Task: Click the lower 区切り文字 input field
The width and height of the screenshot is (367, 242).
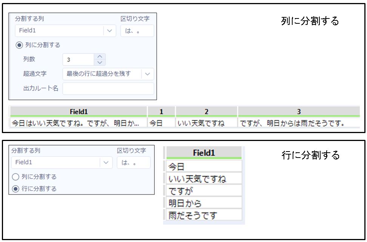Action: [134, 163]
